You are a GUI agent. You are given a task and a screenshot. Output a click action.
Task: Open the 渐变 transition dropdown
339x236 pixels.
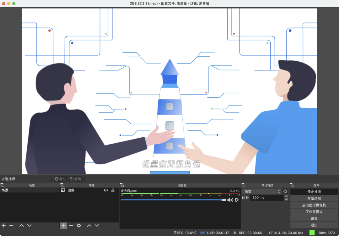tap(262, 191)
